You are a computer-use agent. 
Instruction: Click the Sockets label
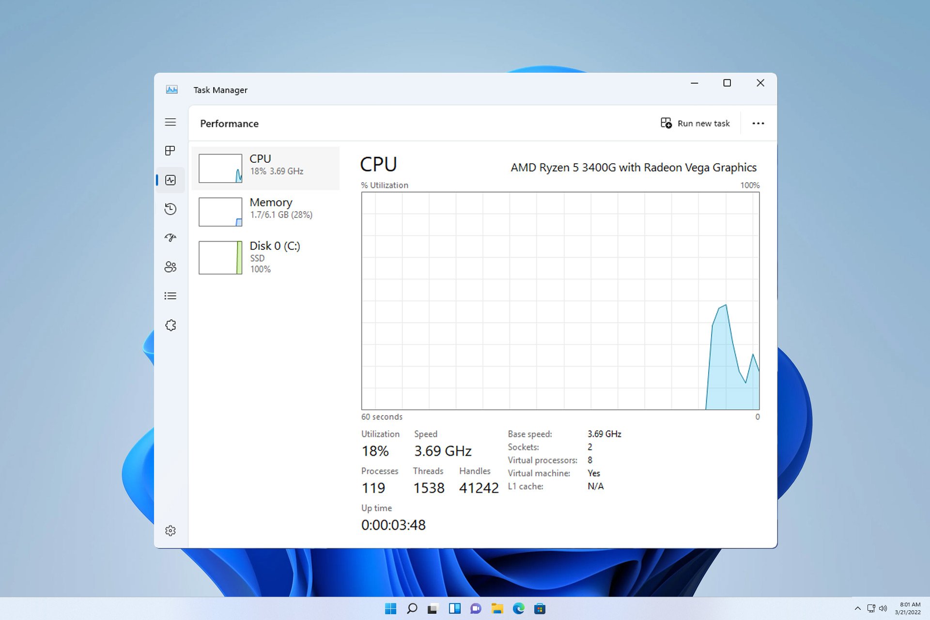coord(523,447)
